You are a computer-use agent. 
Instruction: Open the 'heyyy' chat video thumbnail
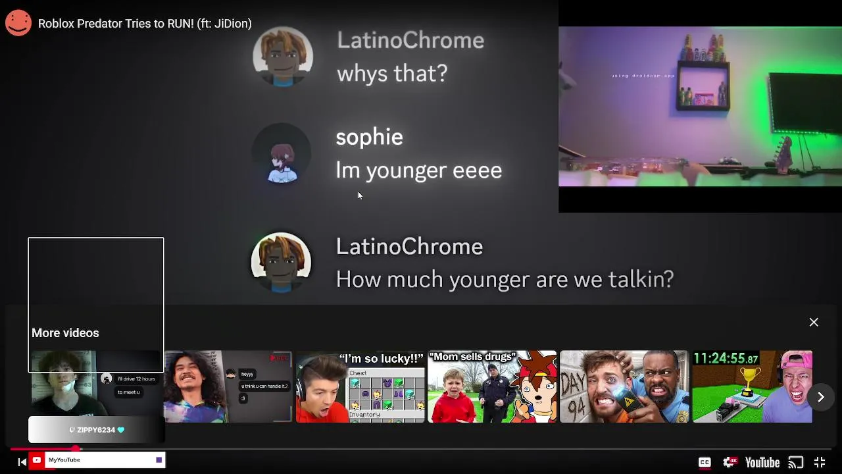[228, 386]
